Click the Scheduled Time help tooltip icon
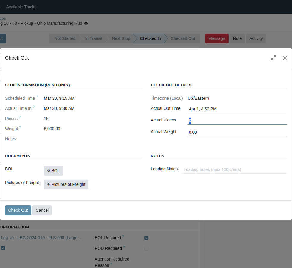Viewport: 292px width, 268px height. [x=37, y=96]
